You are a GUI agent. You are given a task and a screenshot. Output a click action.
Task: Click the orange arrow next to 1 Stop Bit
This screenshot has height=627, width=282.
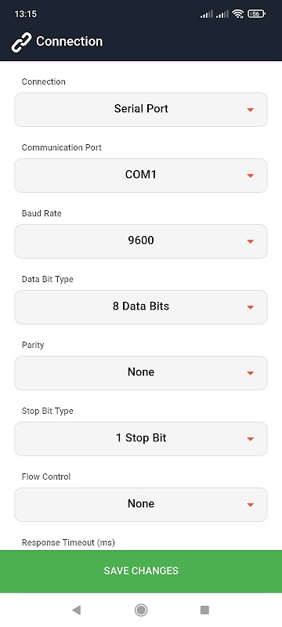click(251, 439)
